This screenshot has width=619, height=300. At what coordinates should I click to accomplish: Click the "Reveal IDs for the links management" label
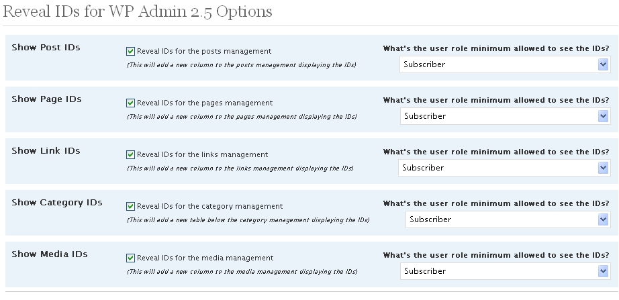point(202,154)
